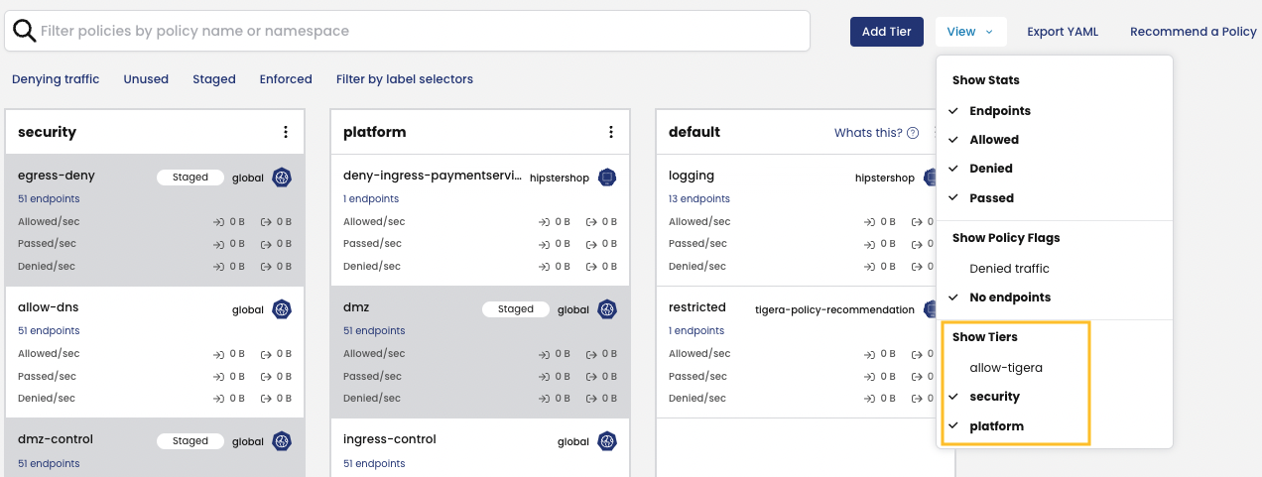The height and width of the screenshot is (477, 1262).
Task: Open Filter by label selectors
Action: point(404,79)
